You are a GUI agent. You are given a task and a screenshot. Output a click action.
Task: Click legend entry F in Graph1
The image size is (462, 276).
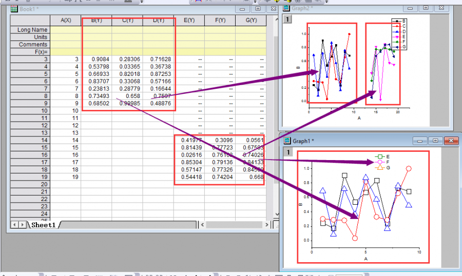coord(382,162)
